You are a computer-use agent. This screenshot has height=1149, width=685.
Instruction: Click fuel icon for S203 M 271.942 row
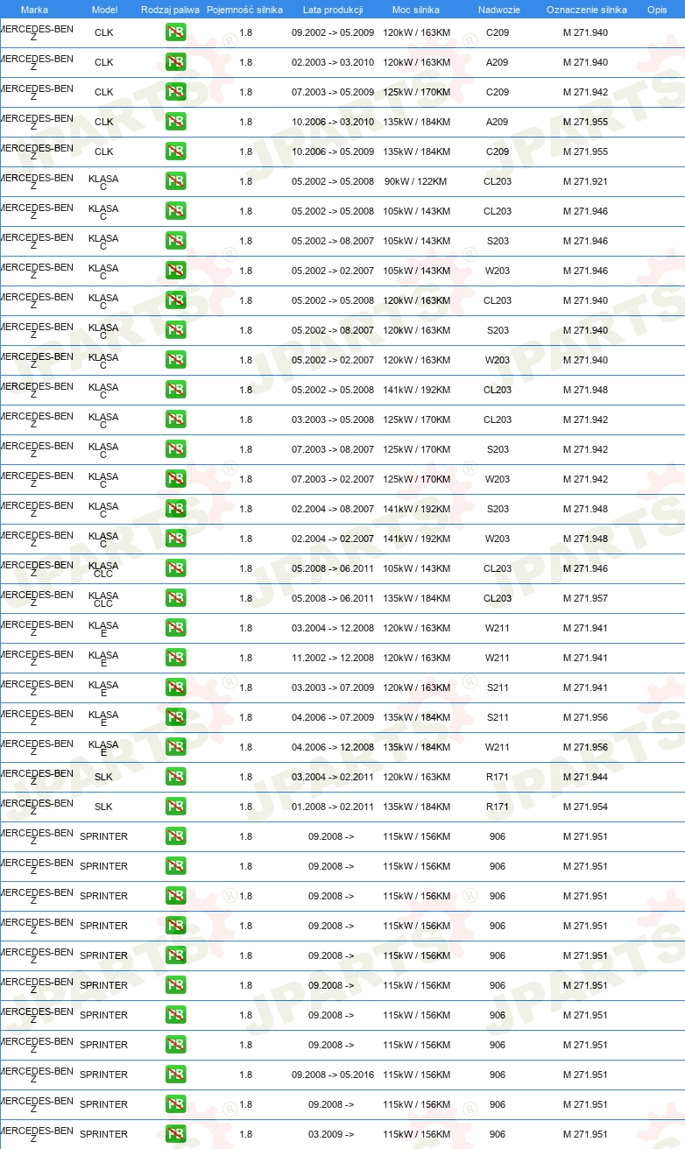click(x=175, y=450)
